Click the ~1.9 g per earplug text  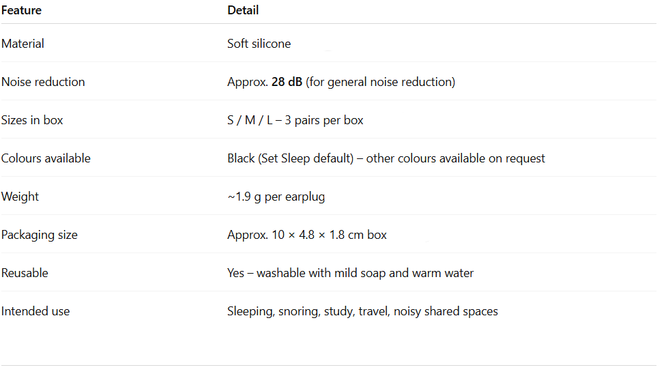(276, 197)
